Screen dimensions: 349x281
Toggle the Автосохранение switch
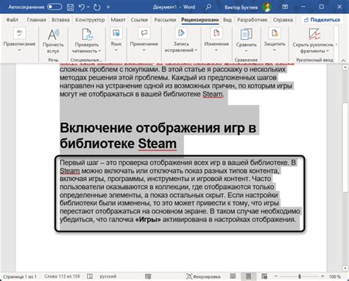54,7
